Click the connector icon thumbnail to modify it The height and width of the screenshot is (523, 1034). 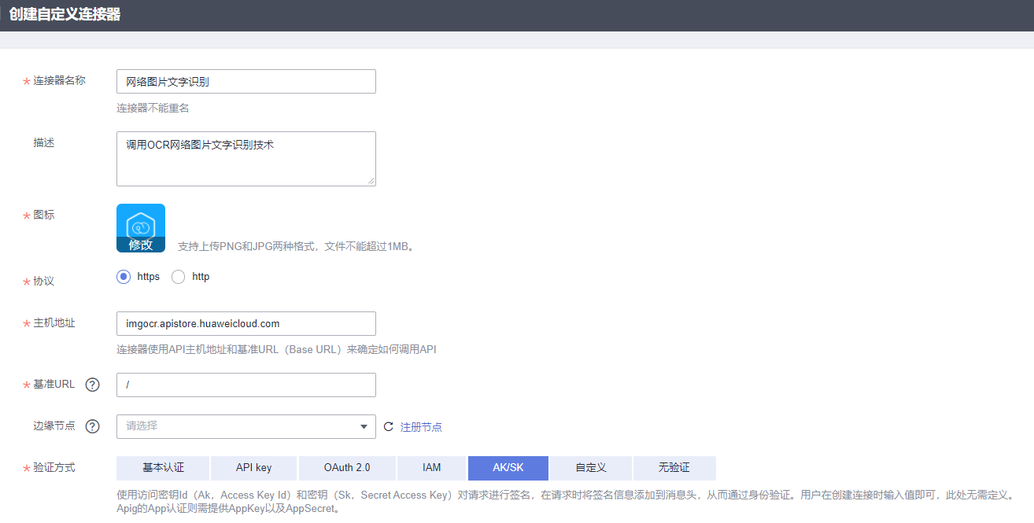point(141,228)
